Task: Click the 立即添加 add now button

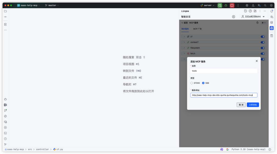Action: pyautogui.click(x=253, y=105)
